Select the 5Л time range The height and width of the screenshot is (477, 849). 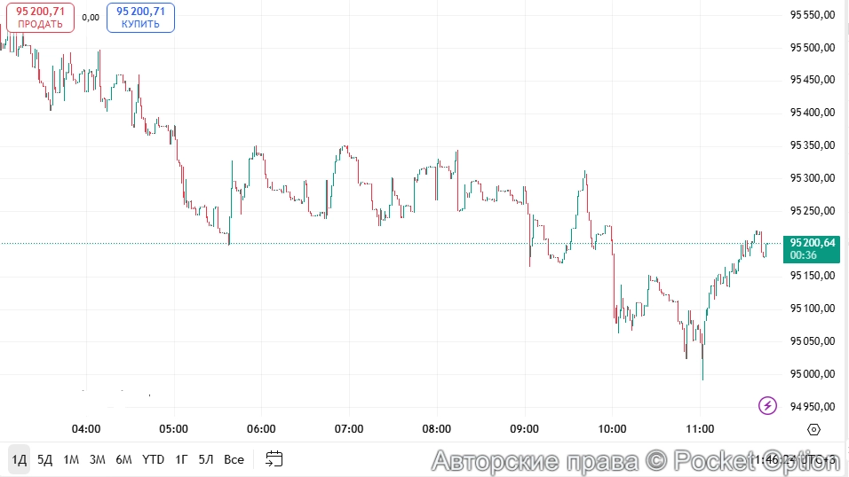pyautogui.click(x=206, y=459)
